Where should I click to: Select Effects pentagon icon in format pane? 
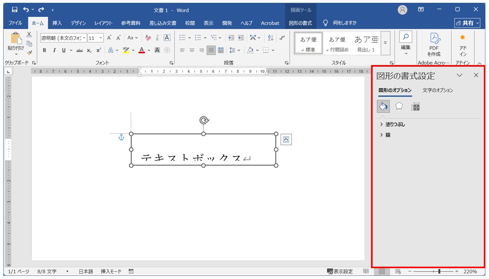click(399, 107)
